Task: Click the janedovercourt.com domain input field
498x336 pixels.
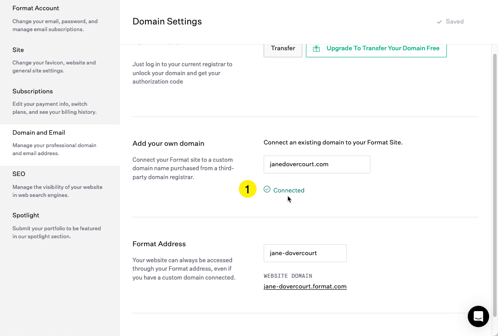Action: (x=317, y=164)
